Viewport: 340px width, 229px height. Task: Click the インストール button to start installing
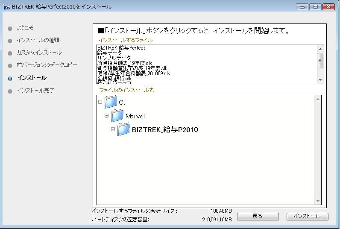tap(307, 216)
